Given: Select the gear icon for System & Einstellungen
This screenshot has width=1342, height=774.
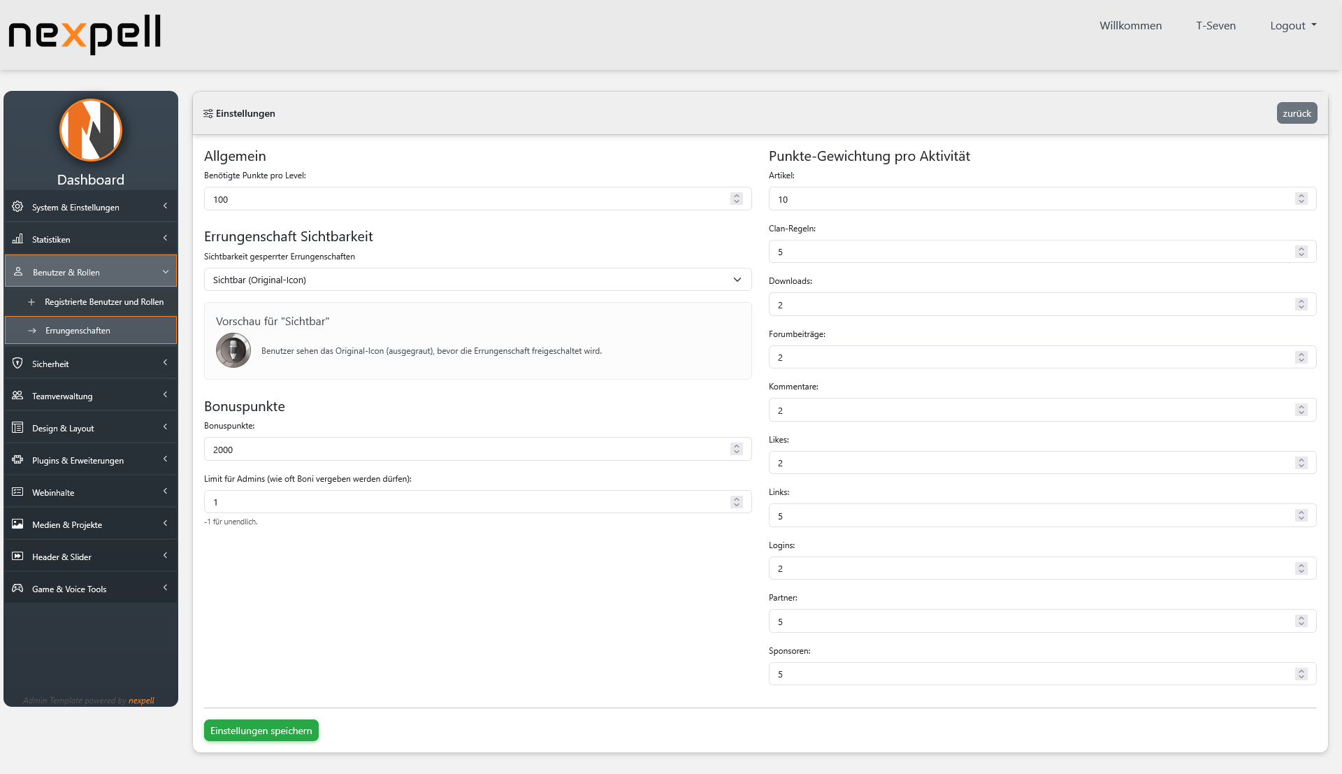Looking at the screenshot, I should (x=17, y=207).
